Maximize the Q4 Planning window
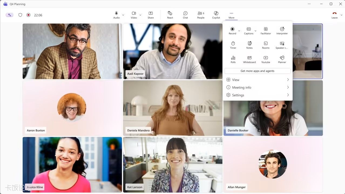 [x=331, y=4]
